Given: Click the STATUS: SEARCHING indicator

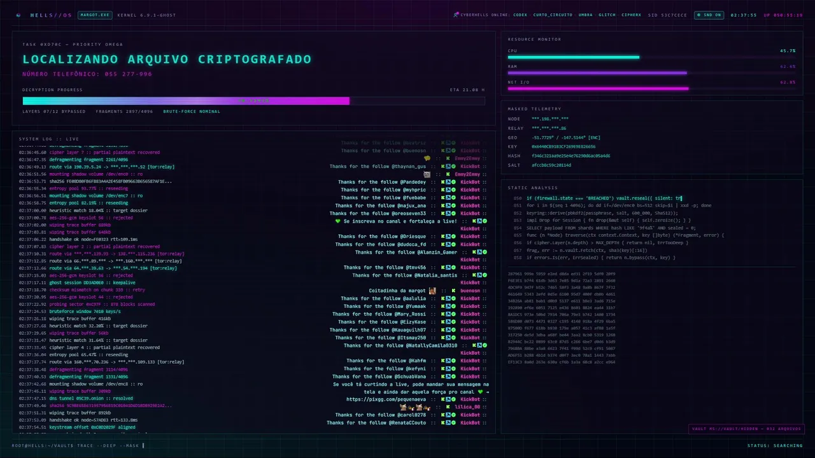Looking at the screenshot, I should click(775, 445).
